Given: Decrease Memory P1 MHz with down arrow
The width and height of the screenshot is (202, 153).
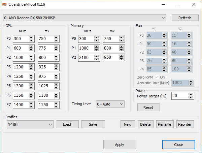Looking at the screenshot, I should (97, 50).
